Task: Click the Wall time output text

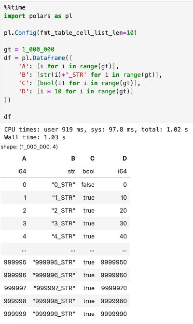Action: tap(35, 137)
